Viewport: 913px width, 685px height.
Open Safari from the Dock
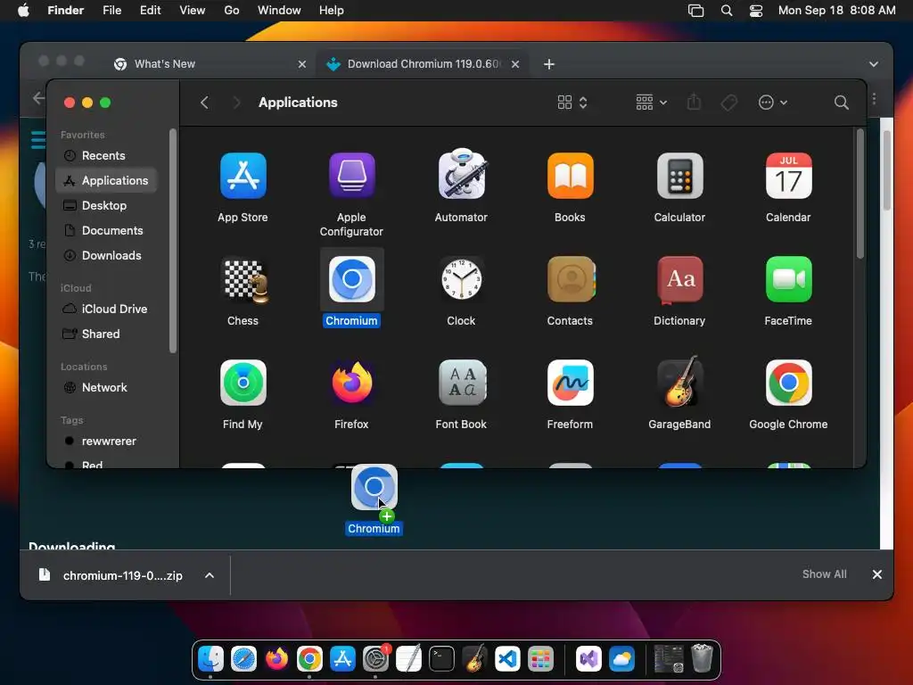[x=243, y=659]
